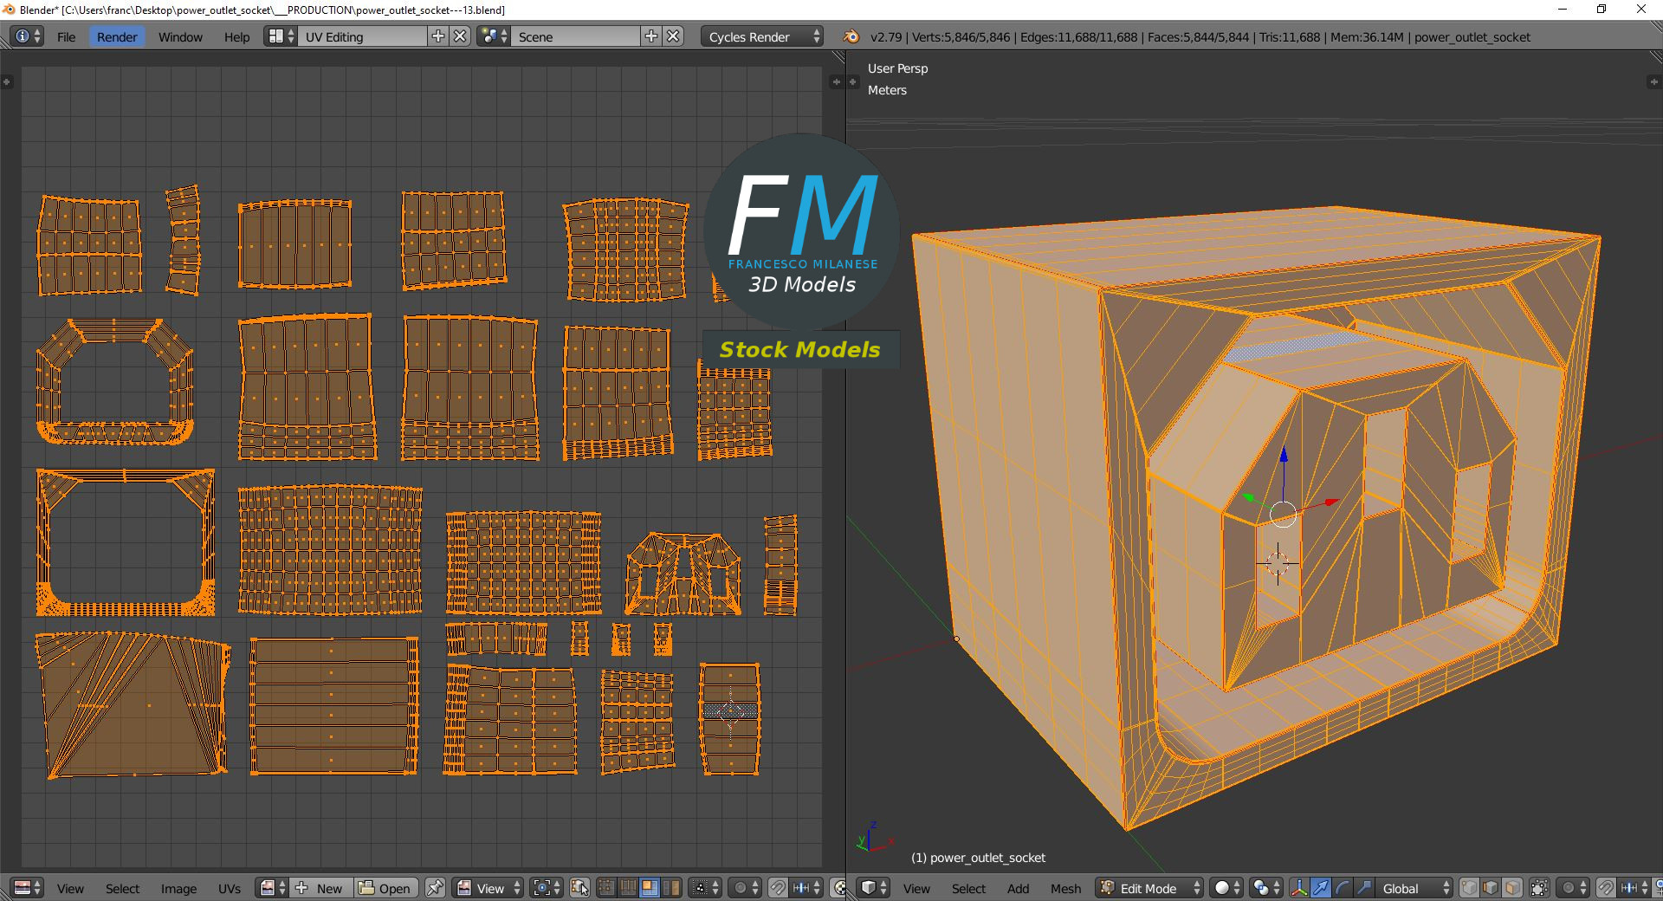The image size is (1663, 901).
Task: Open the viewport shading selector
Action: (1226, 888)
